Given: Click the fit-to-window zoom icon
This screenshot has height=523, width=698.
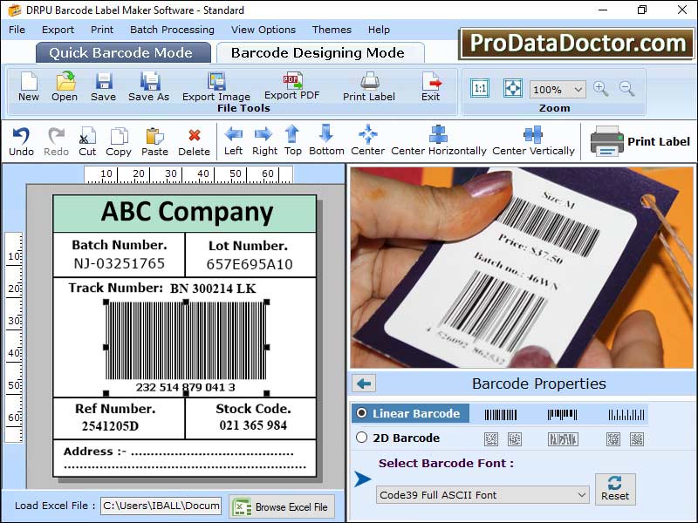Looking at the screenshot, I should [x=512, y=88].
